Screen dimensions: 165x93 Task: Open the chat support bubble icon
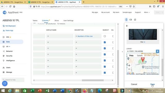coord(5,83)
